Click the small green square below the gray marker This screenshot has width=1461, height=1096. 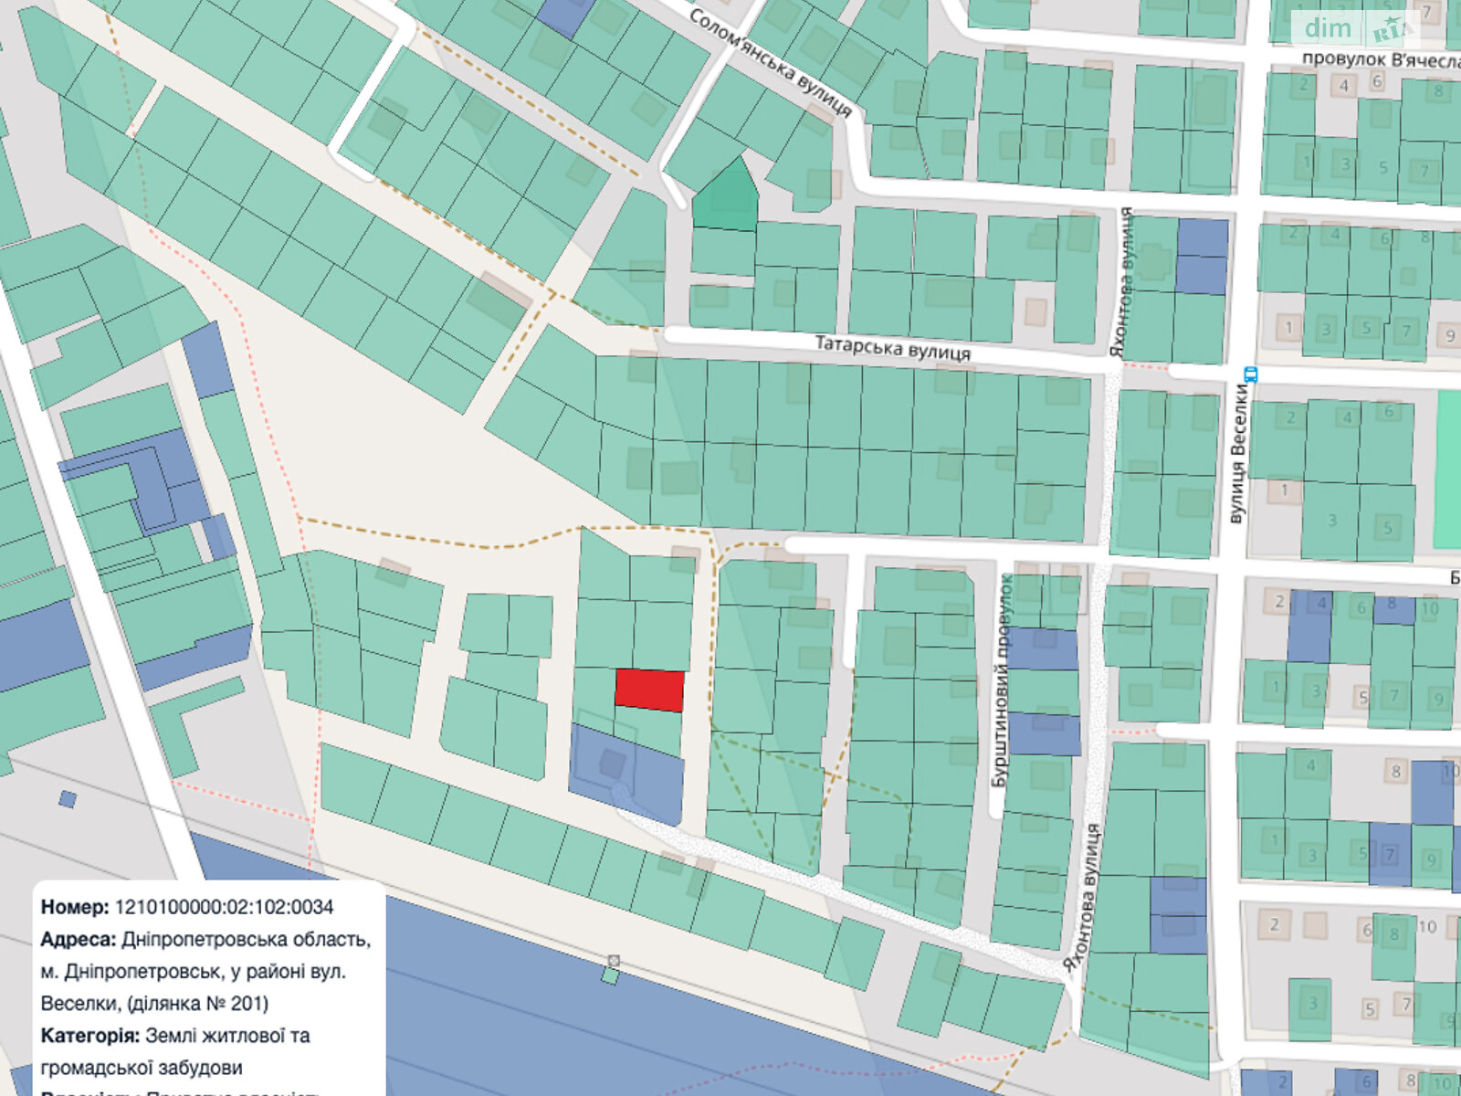click(x=610, y=977)
